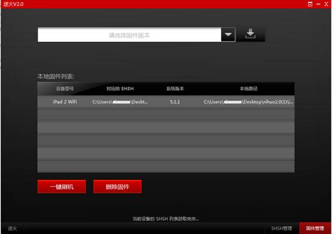This screenshot has height=234, width=332.
Task: Open the firmware version dropdown arrow
Action: (228, 35)
